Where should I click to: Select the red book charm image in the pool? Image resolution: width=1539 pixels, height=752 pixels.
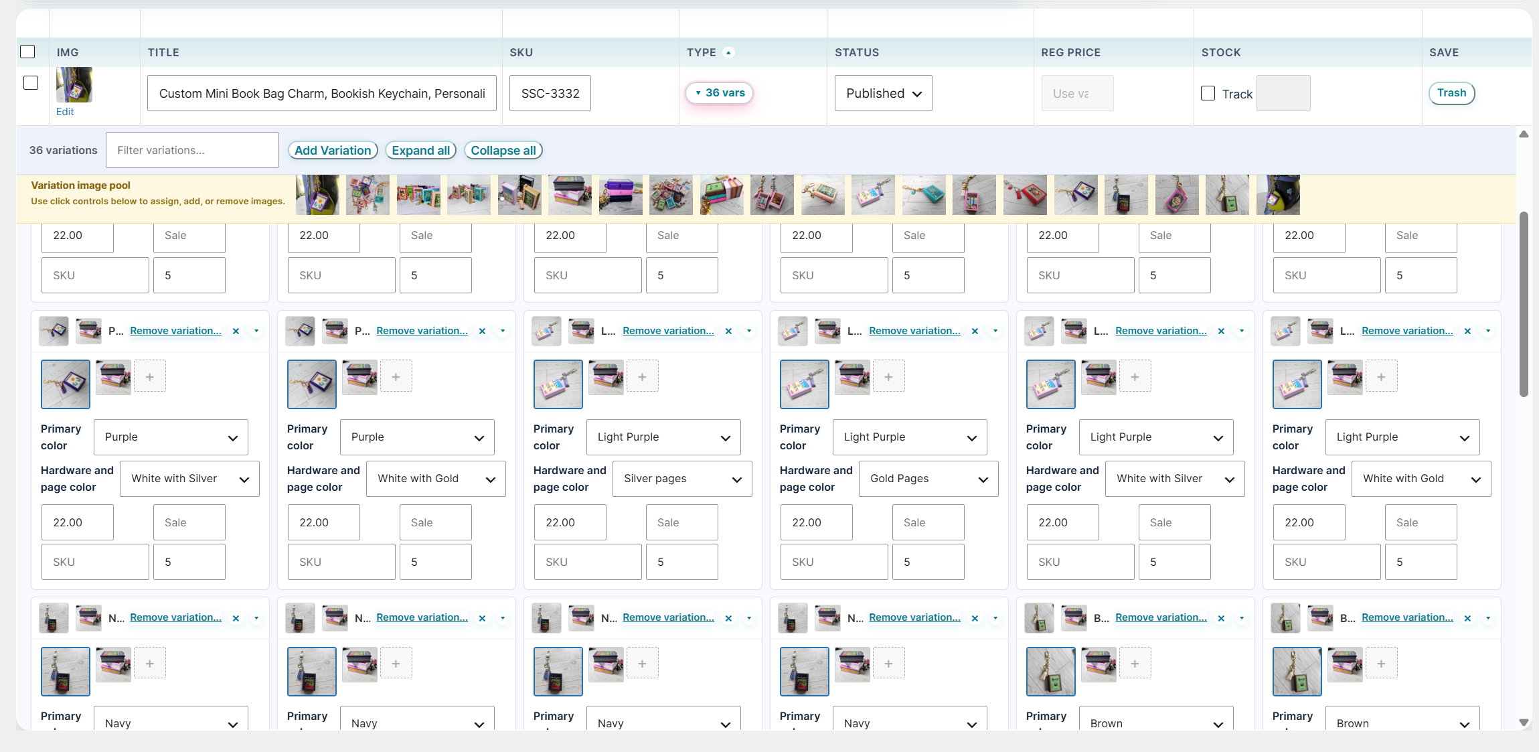tap(1025, 195)
